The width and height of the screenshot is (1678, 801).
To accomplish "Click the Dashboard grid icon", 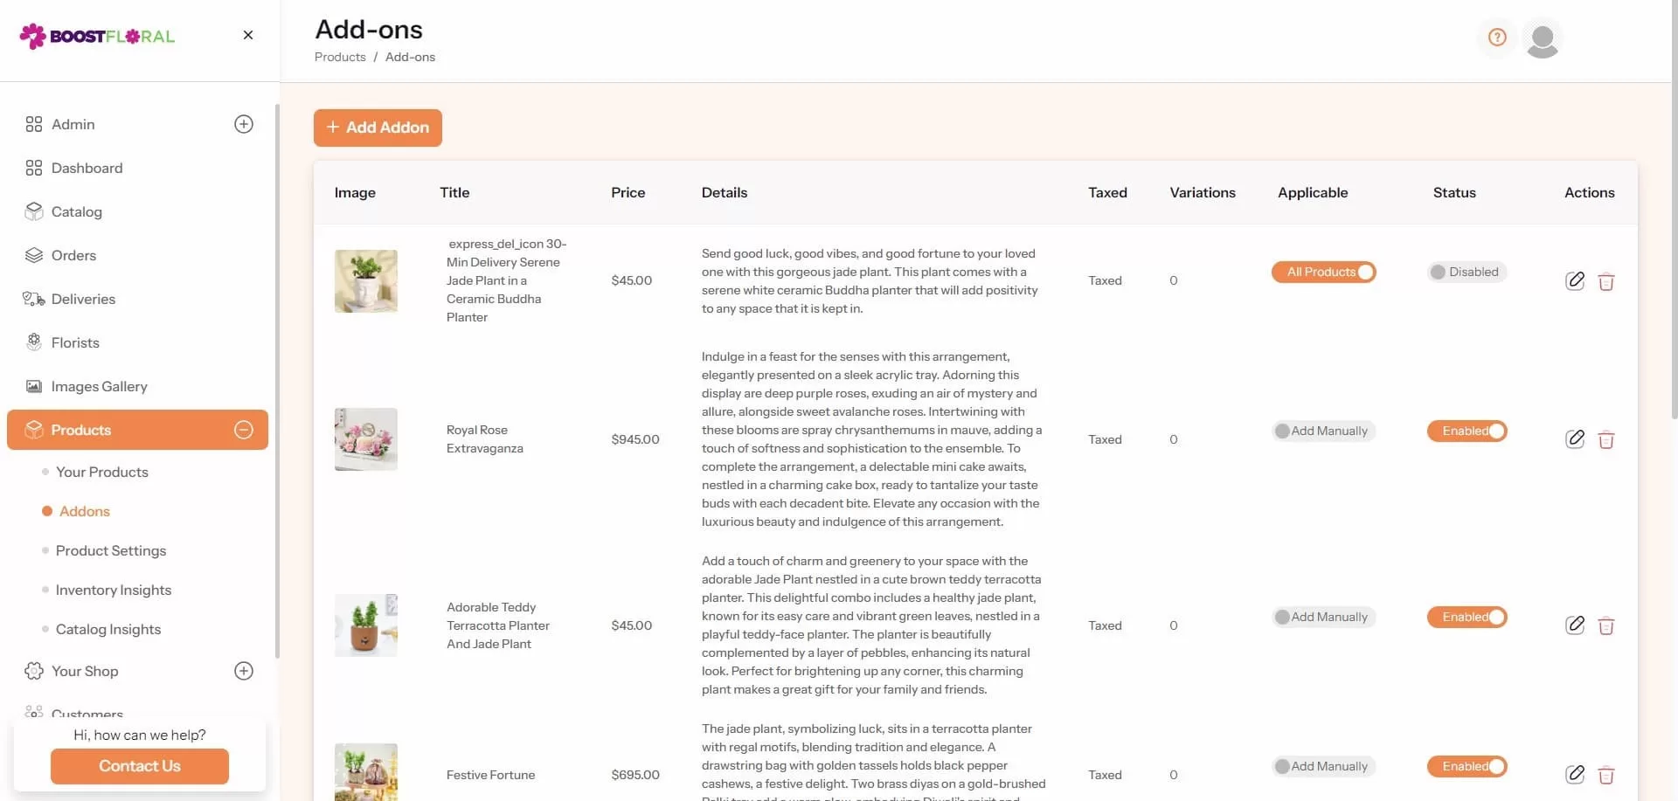I will pyautogui.click(x=34, y=168).
